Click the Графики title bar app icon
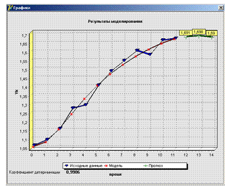This screenshot has width=231, height=189. point(10,8)
